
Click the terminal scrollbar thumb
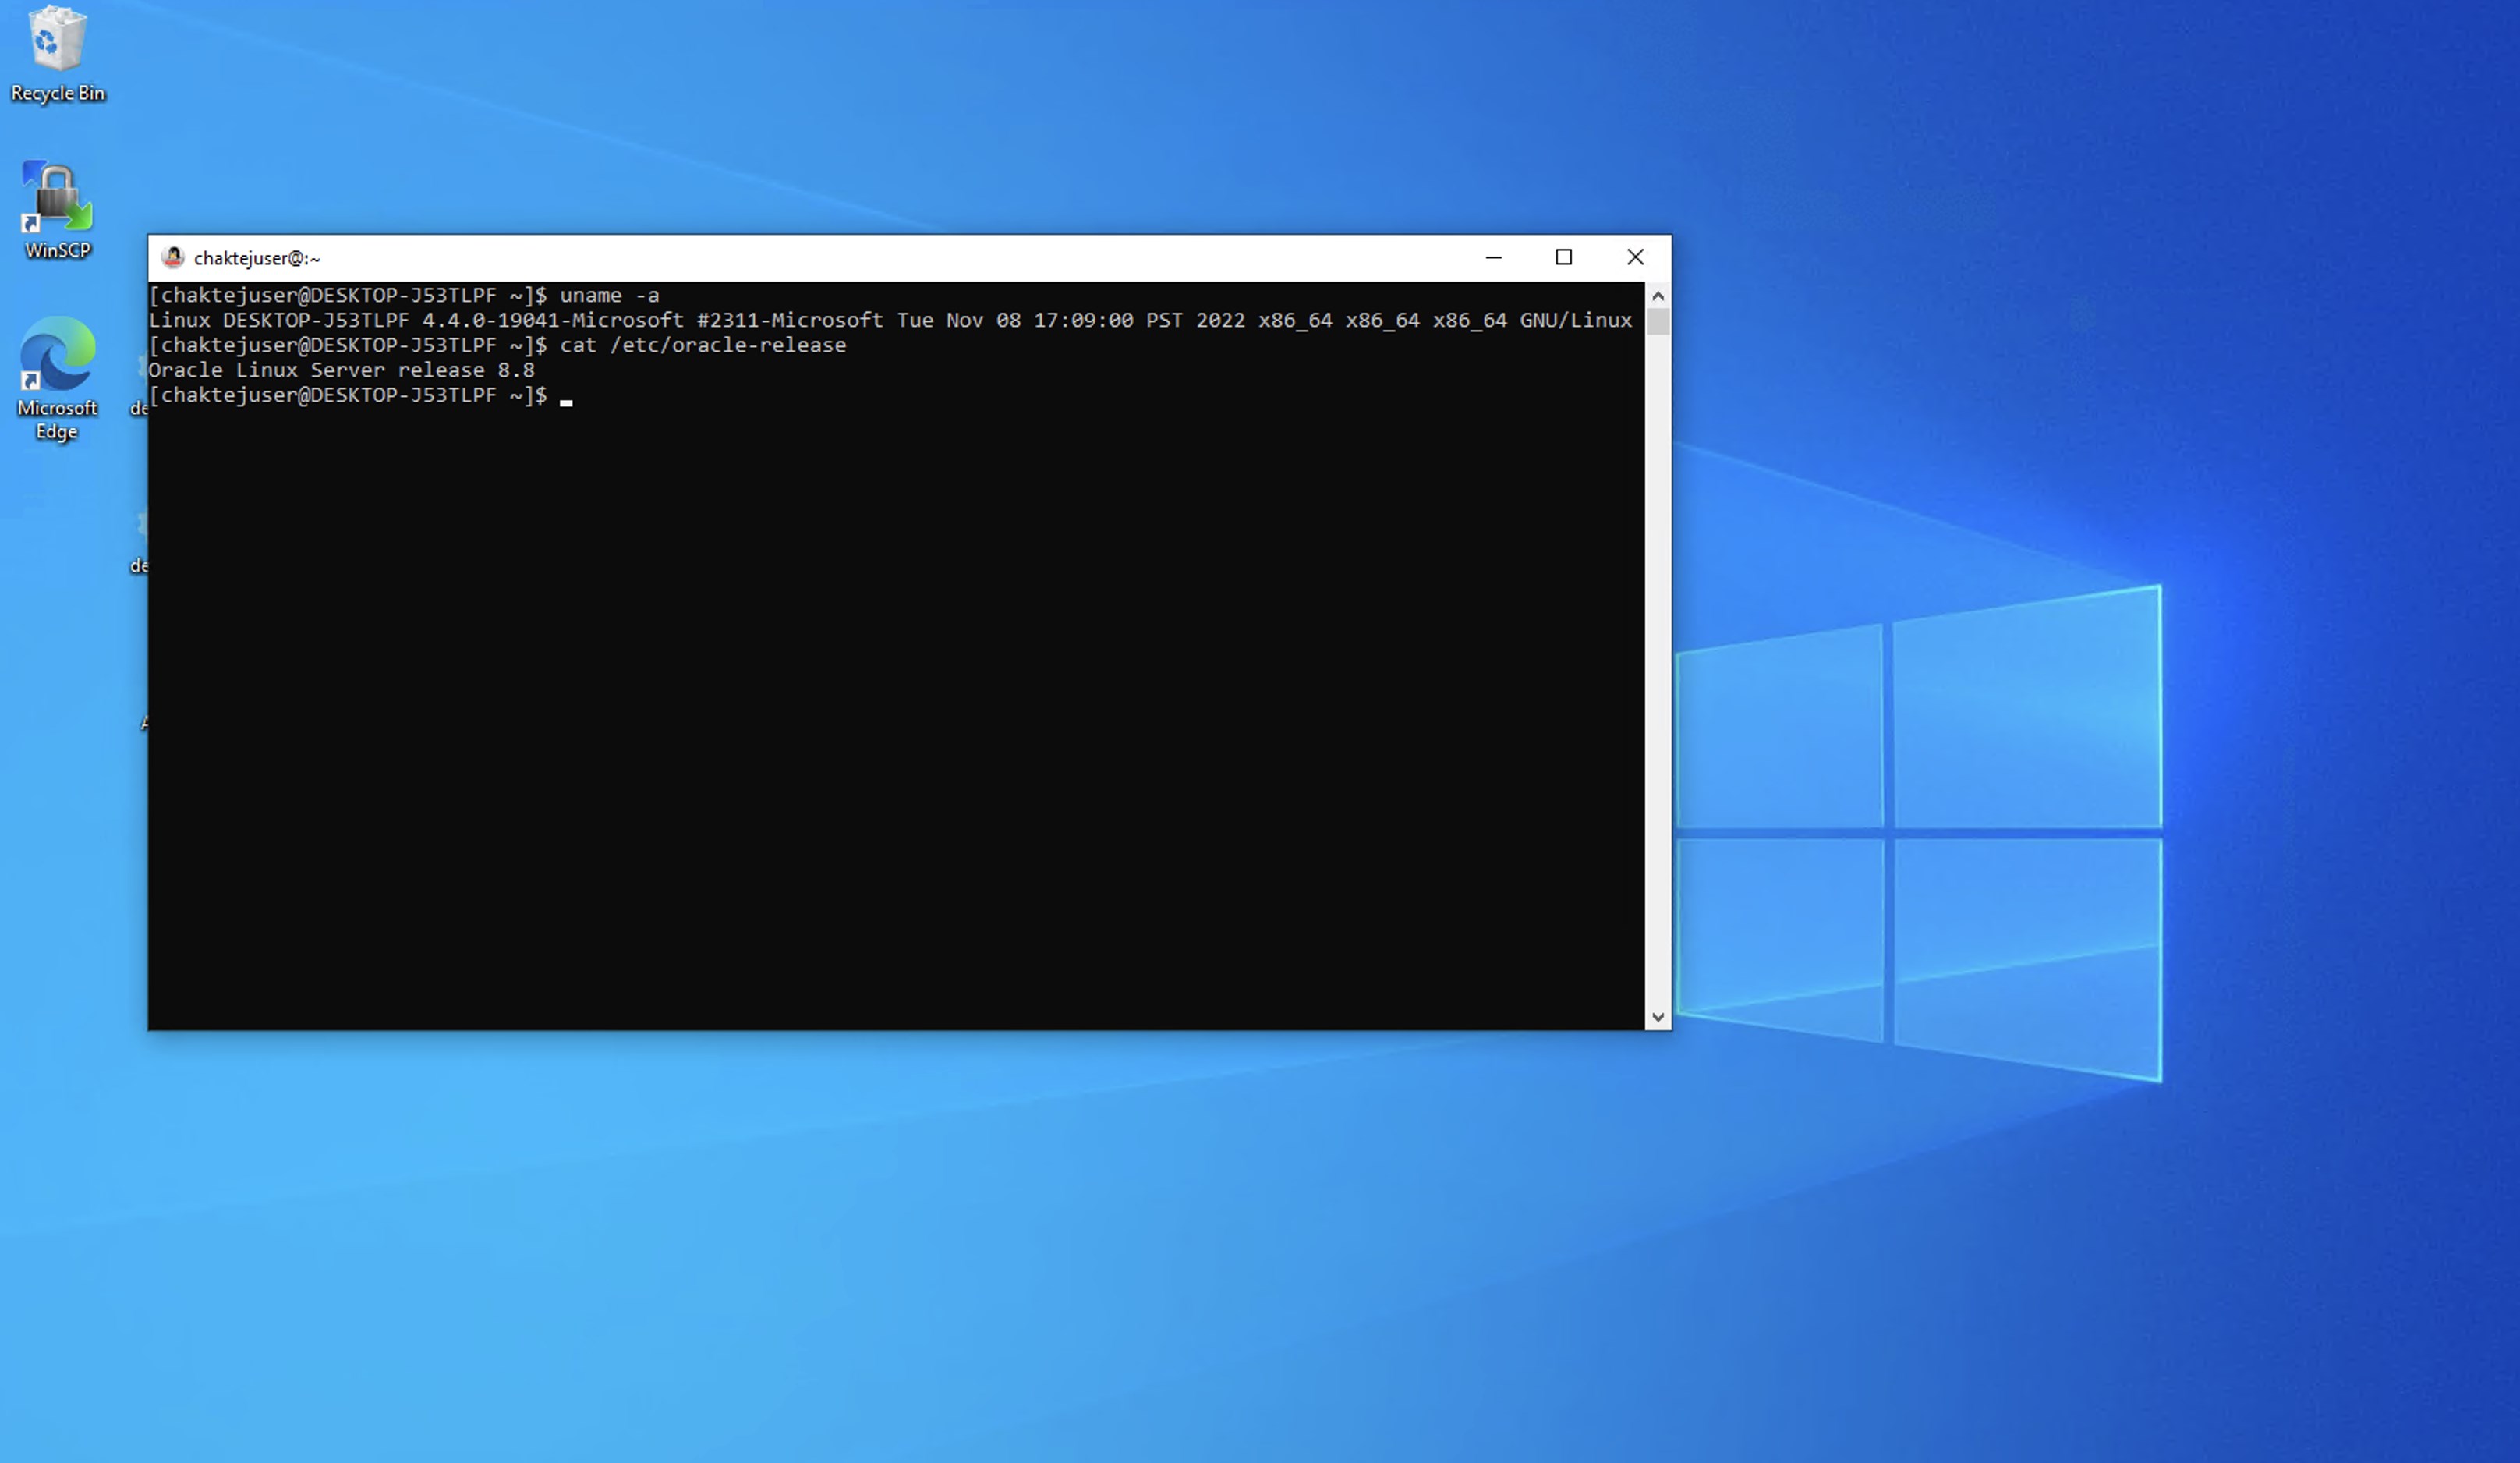[x=1658, y=322]
